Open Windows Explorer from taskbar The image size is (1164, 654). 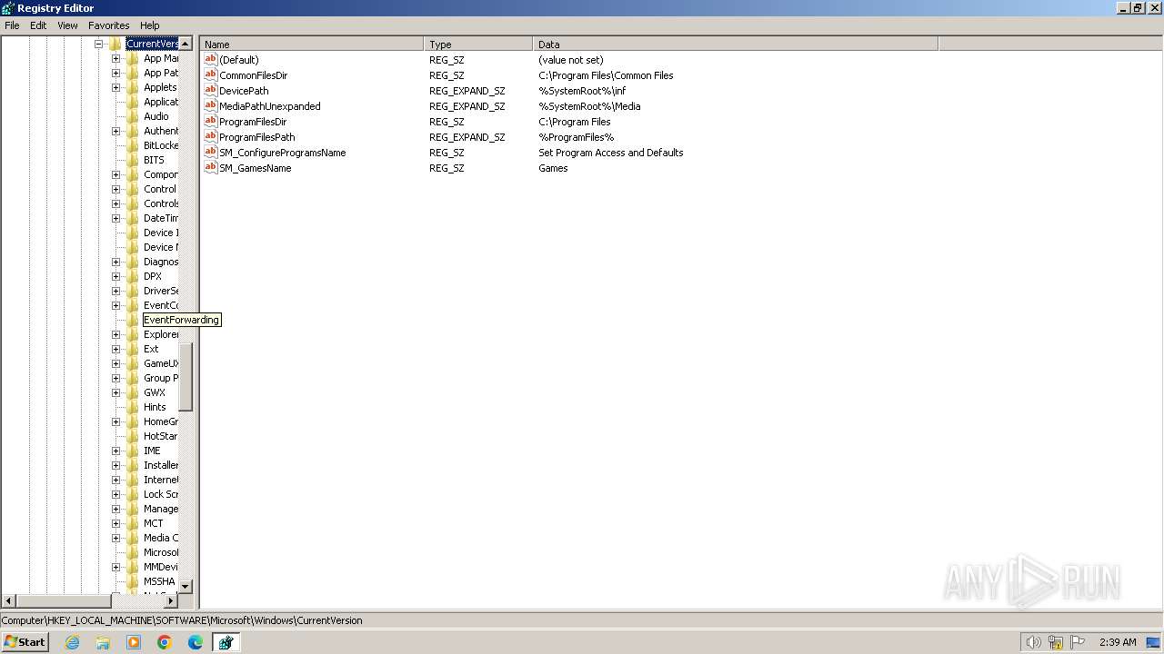pos(103,642)
